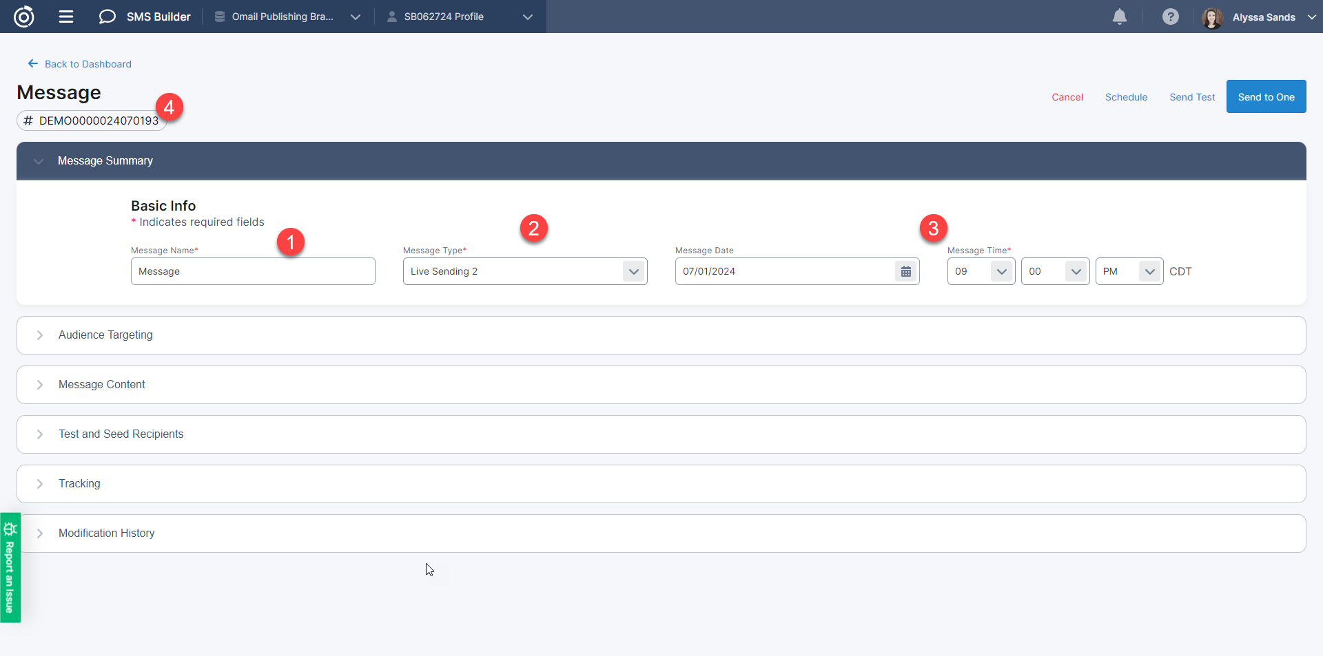Click the back arrow to Dashboard
Screen dimensions: 1323x656
33,64
